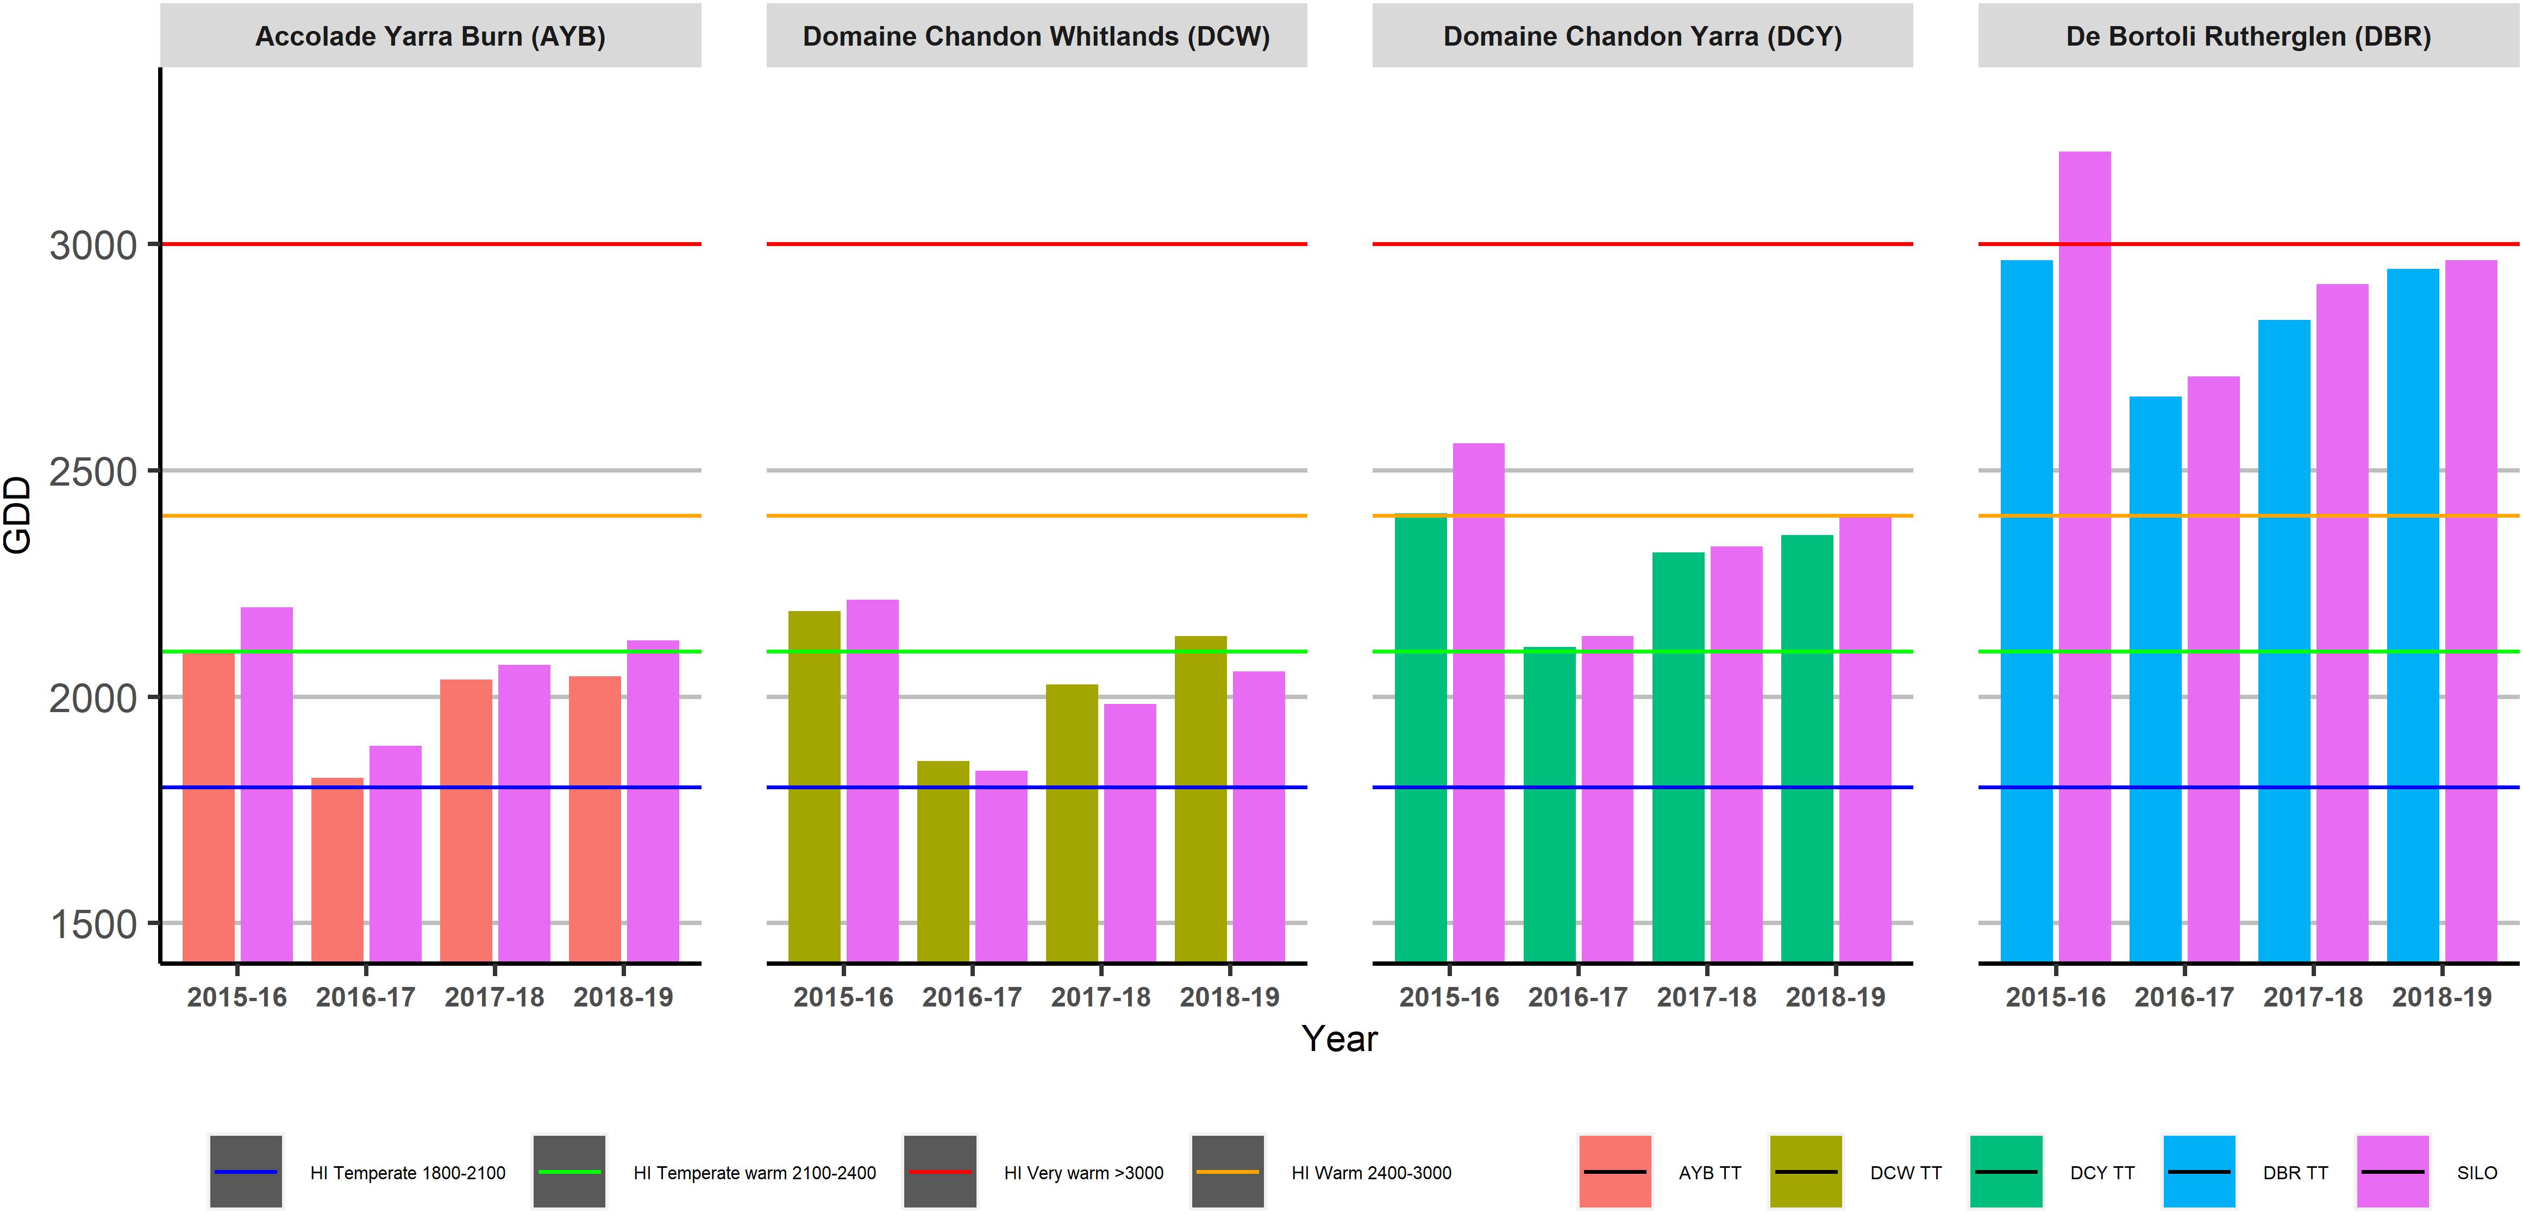This screenshot has height=1214, width=2523.
Task: Click the SILO legend label
Action: (2477, 1173)
